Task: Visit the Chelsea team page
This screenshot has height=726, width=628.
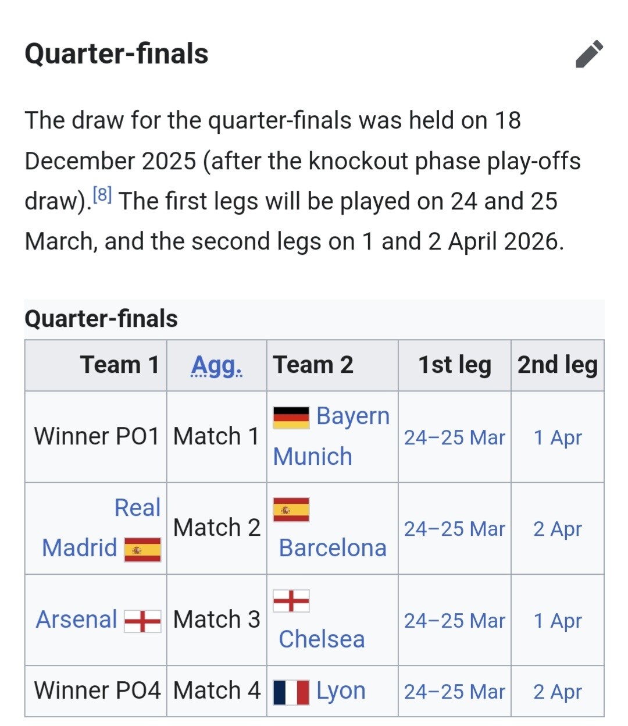Action: (322, 639)
